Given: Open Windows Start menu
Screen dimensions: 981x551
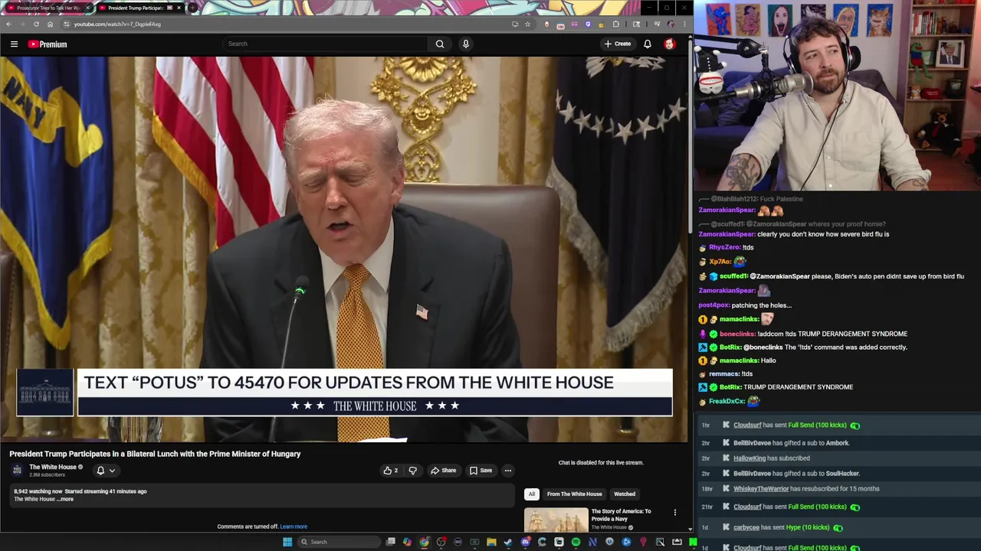Looking at the screenshot, I should (287, 542).
